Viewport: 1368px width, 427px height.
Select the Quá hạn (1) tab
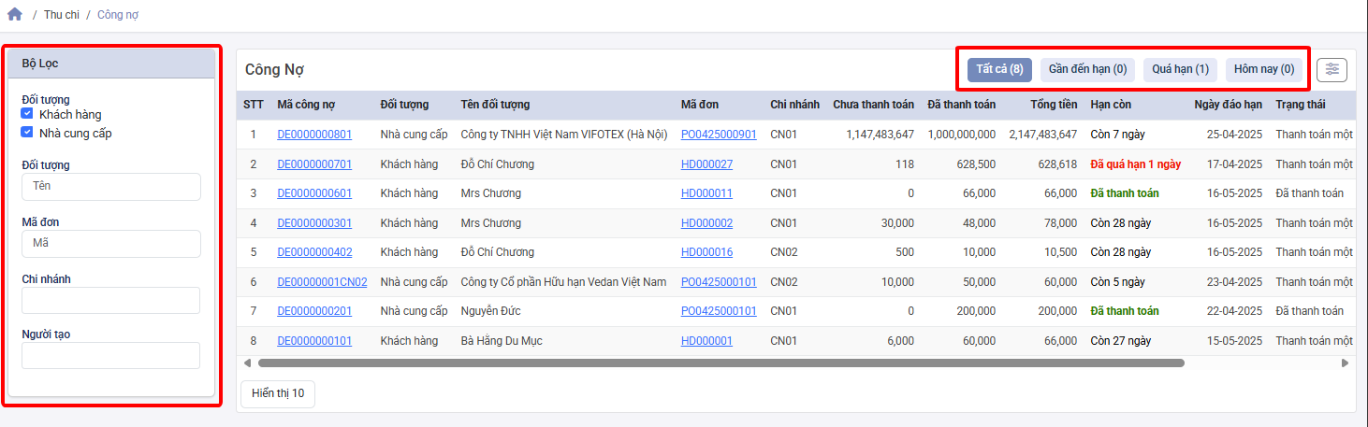[1180, 69]
